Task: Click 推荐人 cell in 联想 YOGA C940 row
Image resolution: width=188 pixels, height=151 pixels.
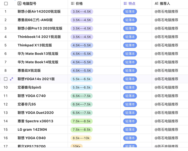Action: [x=170, y=138]
